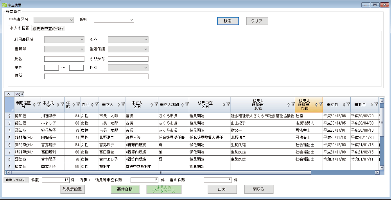
Task: Open filter for 申立人 column
Action: coord(124,104)
